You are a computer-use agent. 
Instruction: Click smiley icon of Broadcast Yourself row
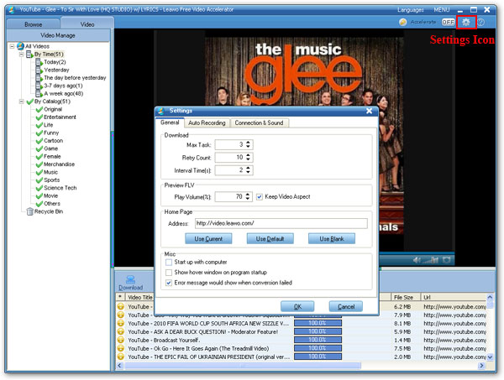121,340
